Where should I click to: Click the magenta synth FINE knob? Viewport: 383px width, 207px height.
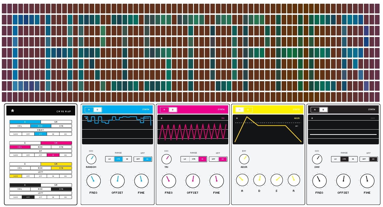[x=217, y=181]
